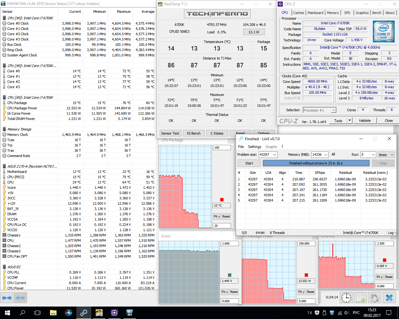Open the Problem size dropdown in LinX

(275, 155)
